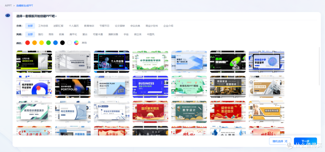Image resolution: width=325 pixels, height=152 pixels.
Task: Choose the 教育培训 category
Action: (89, 26)
